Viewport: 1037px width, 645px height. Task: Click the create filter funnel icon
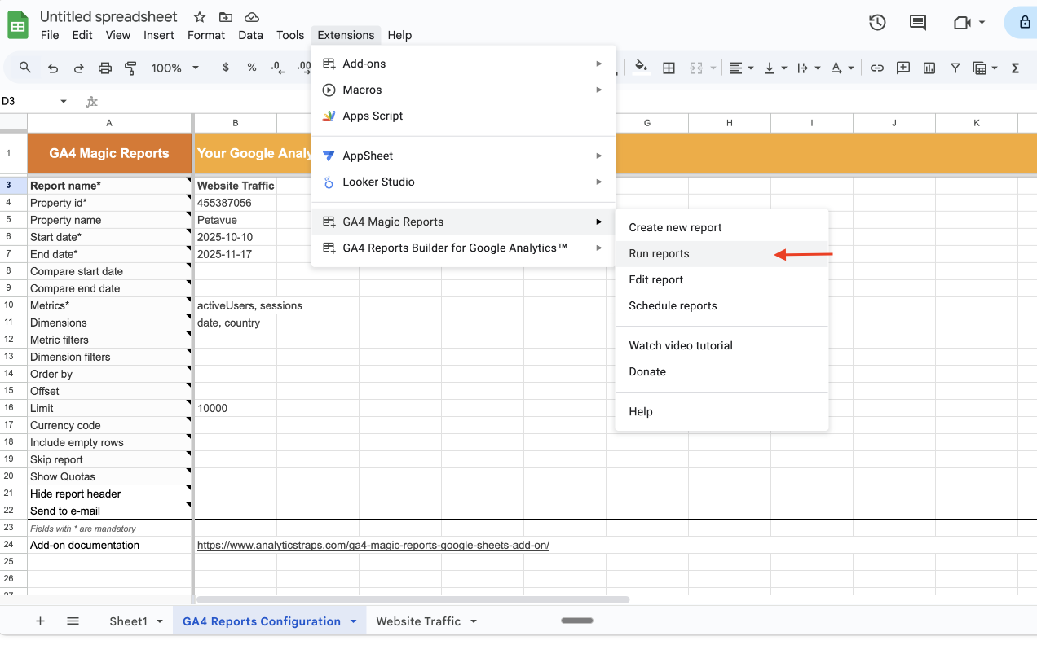(x=955, y=68)
